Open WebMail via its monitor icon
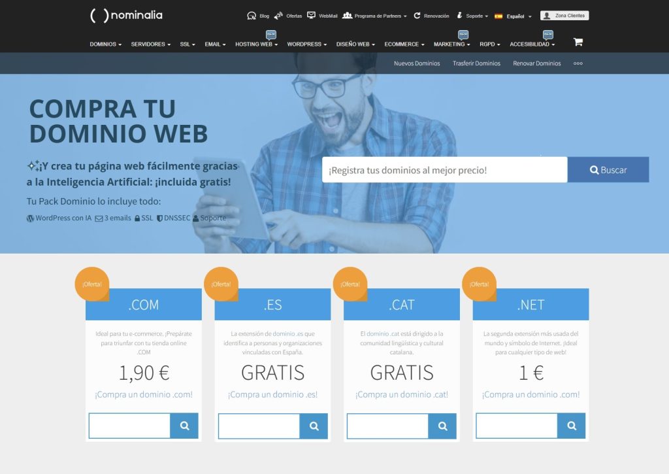Image resolution: width=669 pixels, height=474 pixels. coord(312,15)
